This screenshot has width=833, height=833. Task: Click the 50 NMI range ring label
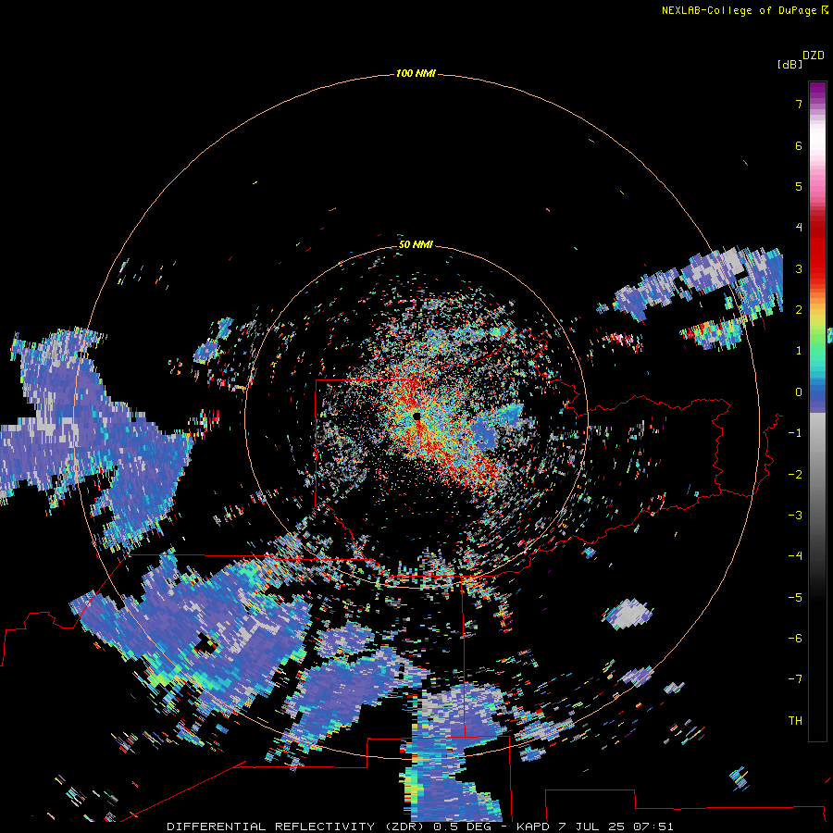416,244
